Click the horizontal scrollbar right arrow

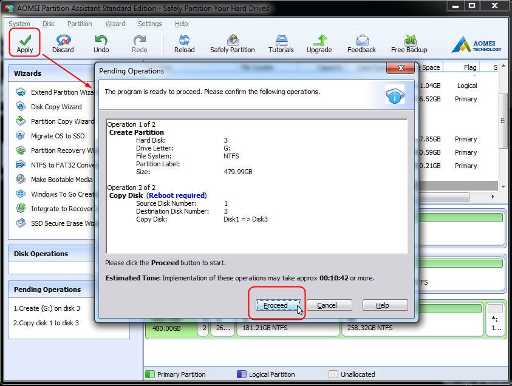(493, 197)
